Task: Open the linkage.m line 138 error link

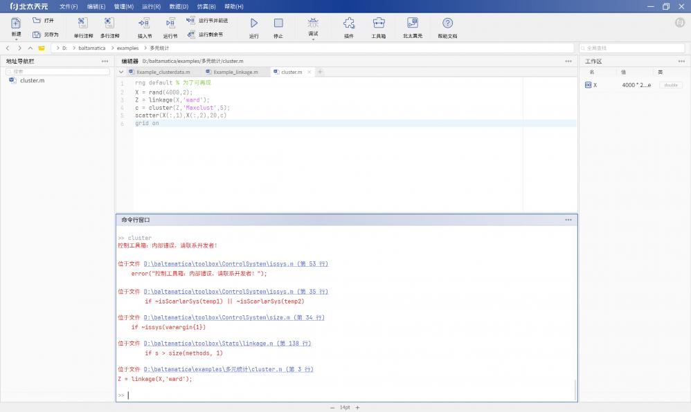Action: (x=227, y=344)
